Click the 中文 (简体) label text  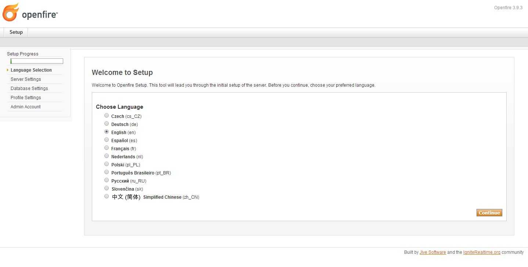[126, 197]
